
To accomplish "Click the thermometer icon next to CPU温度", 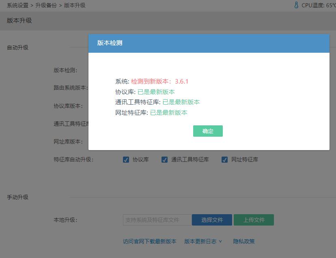I will (295, 5).
